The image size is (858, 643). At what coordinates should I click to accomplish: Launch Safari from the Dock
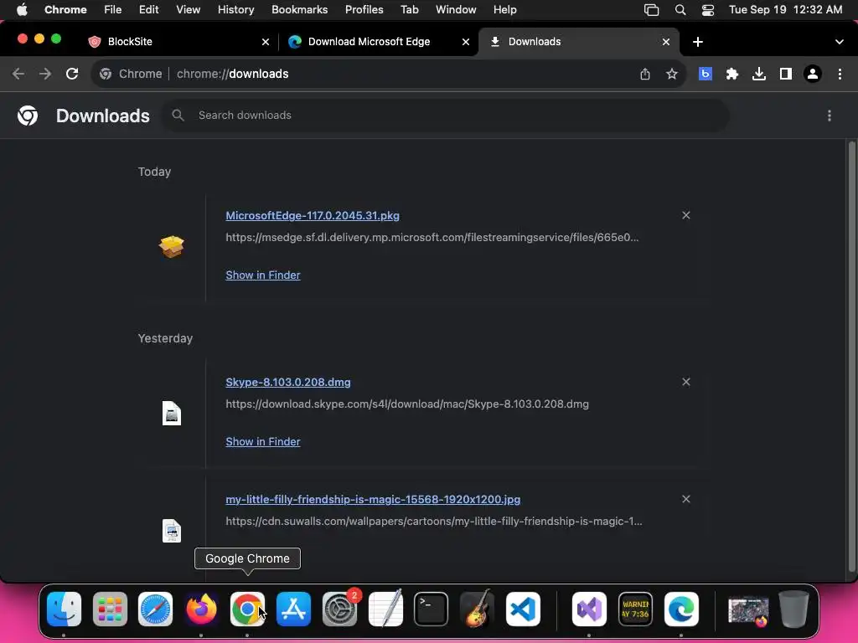point(155,610)
